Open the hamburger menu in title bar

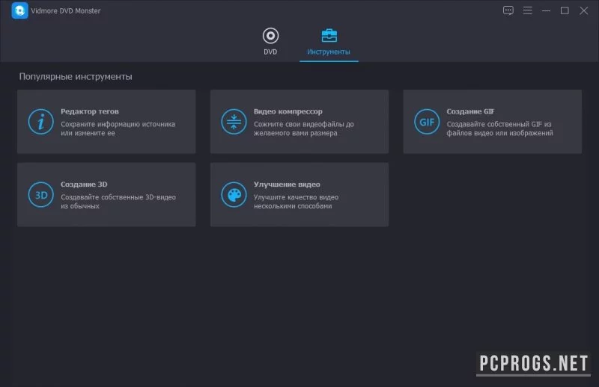(528, 10)
